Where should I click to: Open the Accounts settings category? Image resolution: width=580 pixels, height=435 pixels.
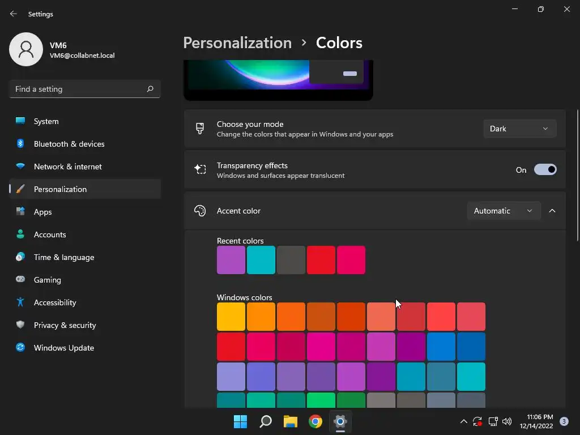point(85,234)
